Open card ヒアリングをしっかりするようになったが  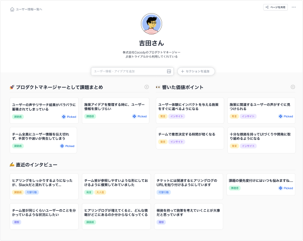[44, 186]
